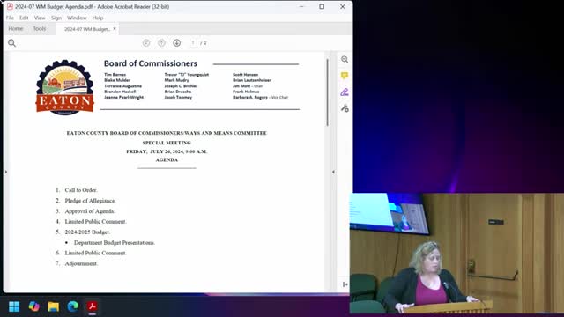Screen dimensions: 564x317
Task: Open Microsoft Edge from the taskbar
Action: point(72,306)
